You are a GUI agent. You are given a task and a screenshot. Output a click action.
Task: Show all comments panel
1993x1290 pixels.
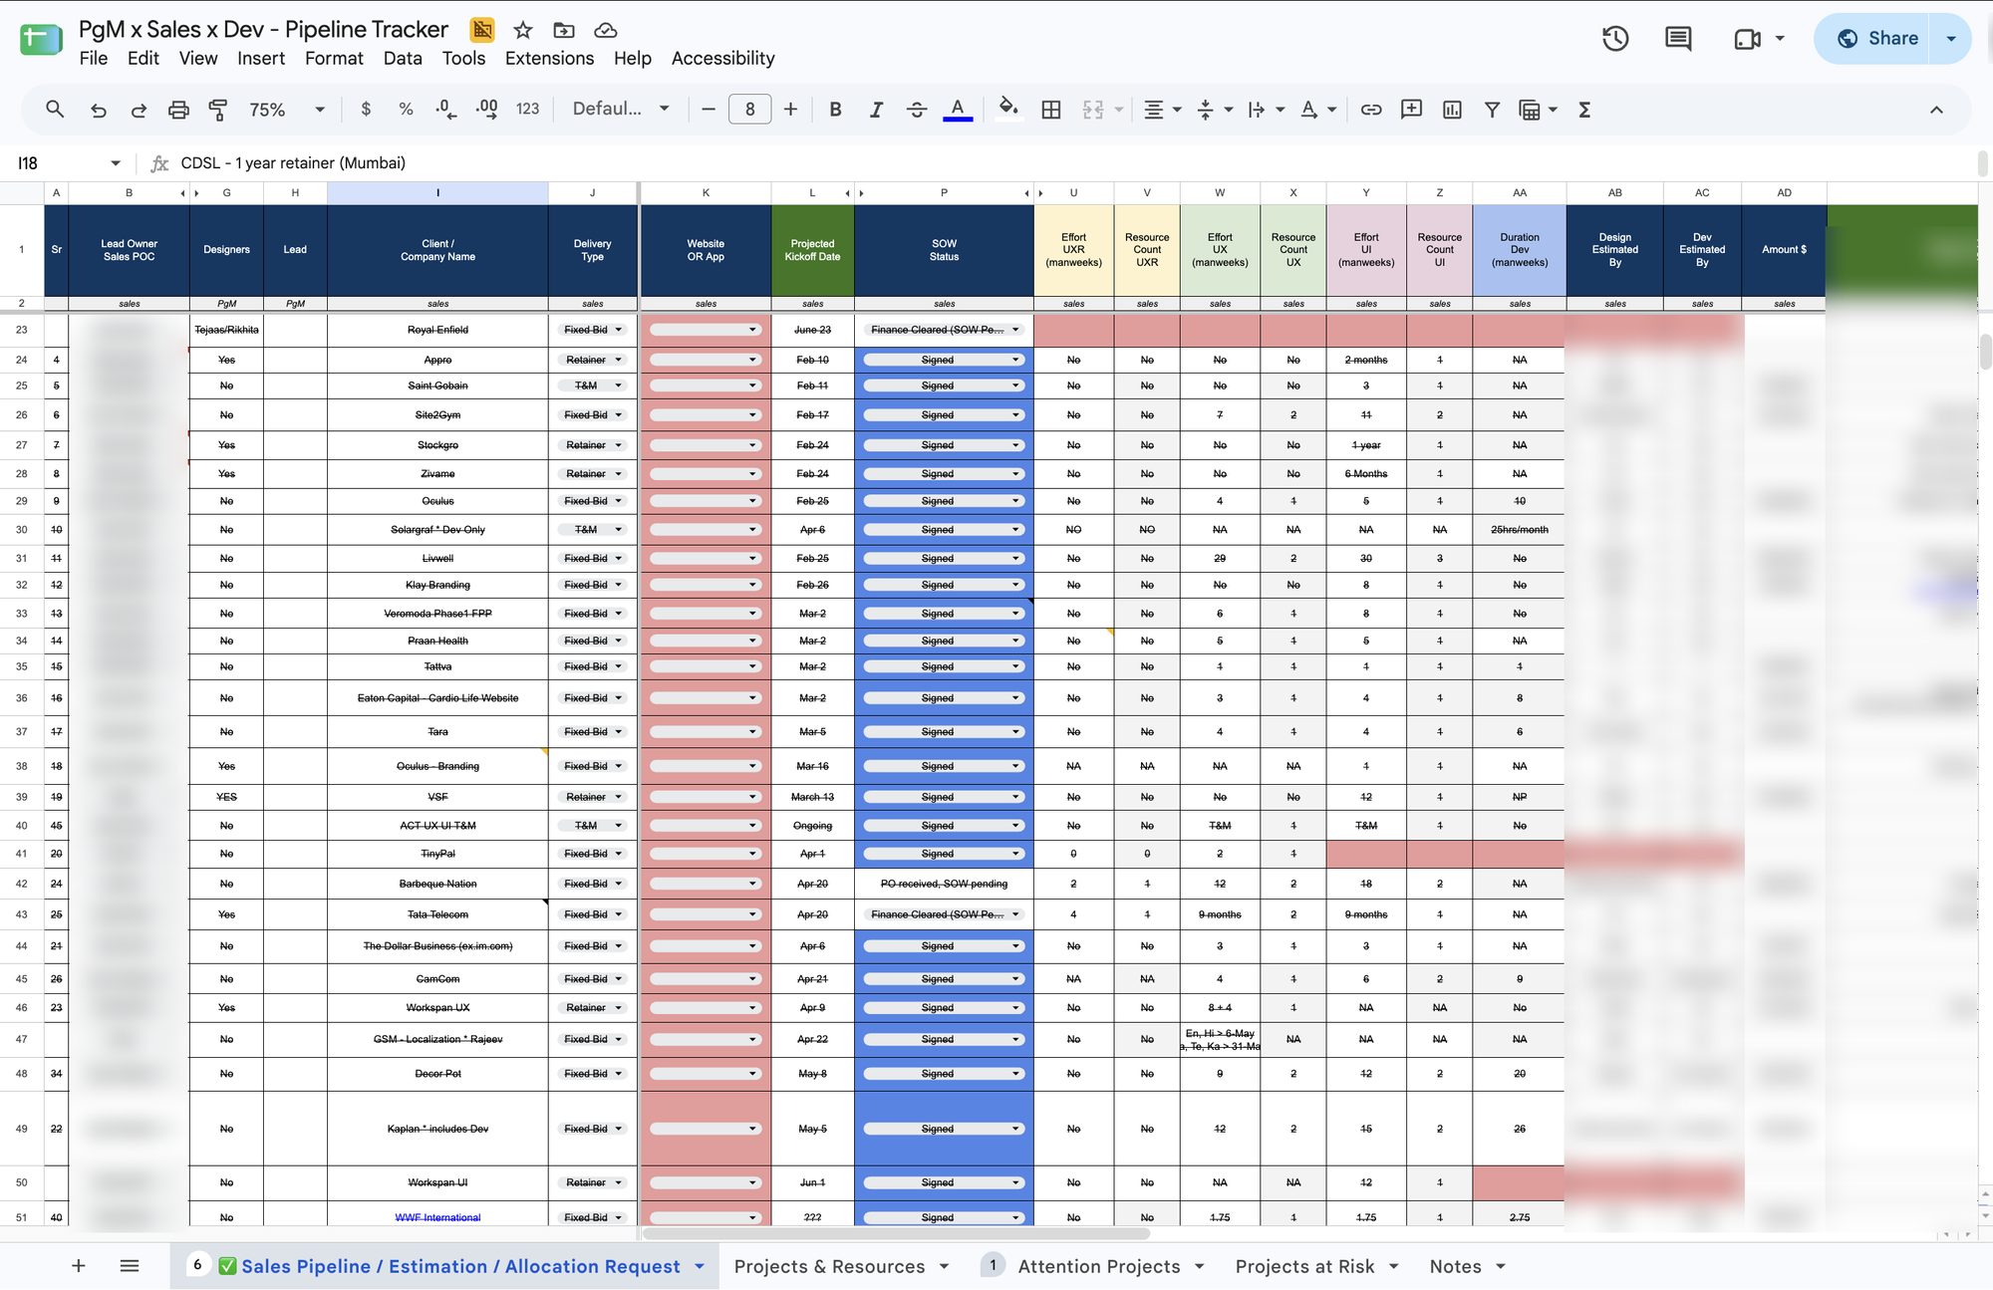point(1678,39)
